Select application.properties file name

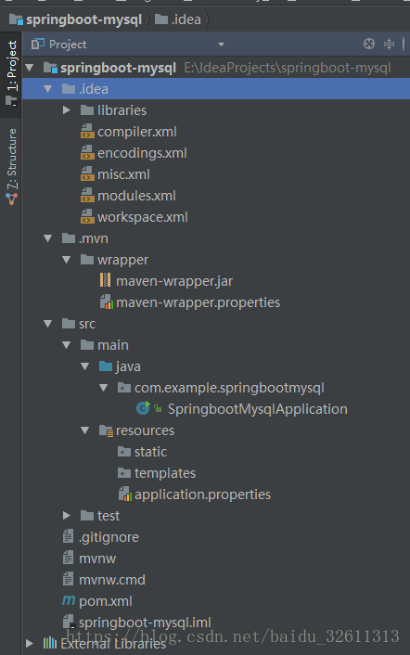(x=202, y=494)
